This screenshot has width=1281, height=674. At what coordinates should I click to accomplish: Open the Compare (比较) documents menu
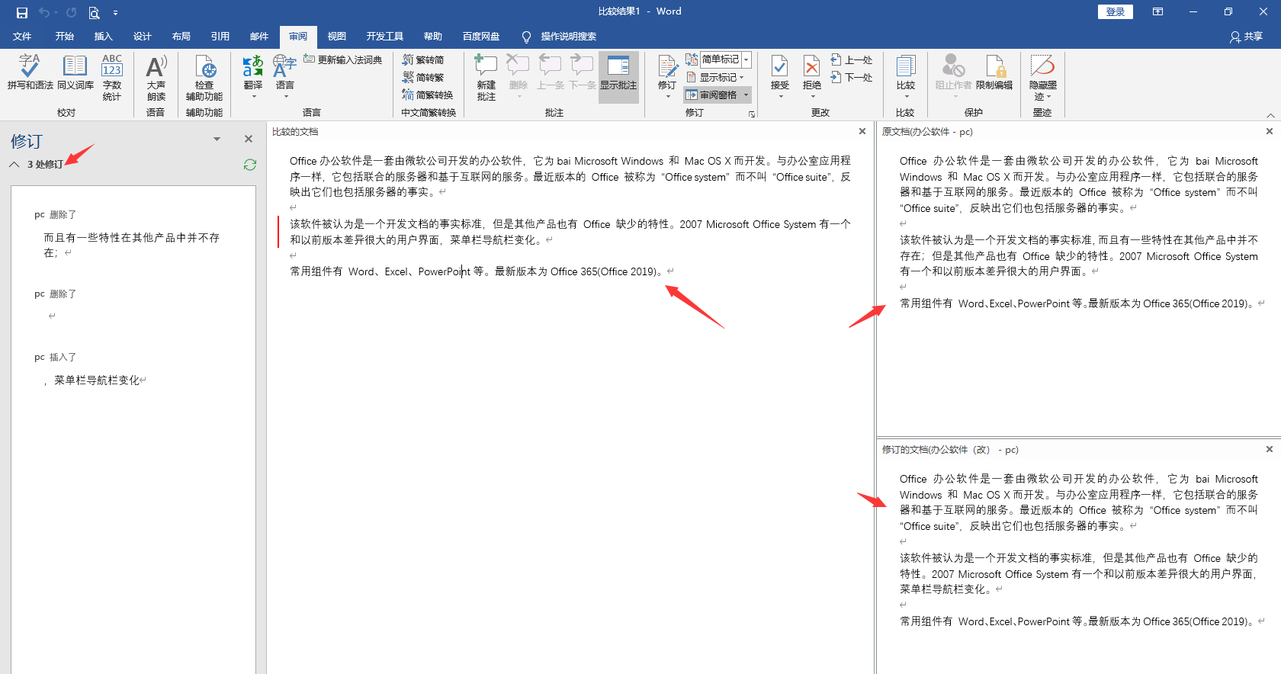[x=906, y=76]
